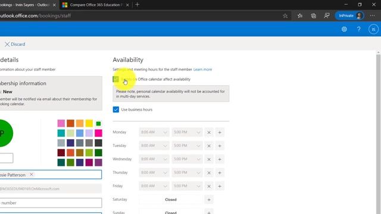This screenshot has width=381, height=214.
Task: Open the browser Collections icon
Action: tap(314, 16)
